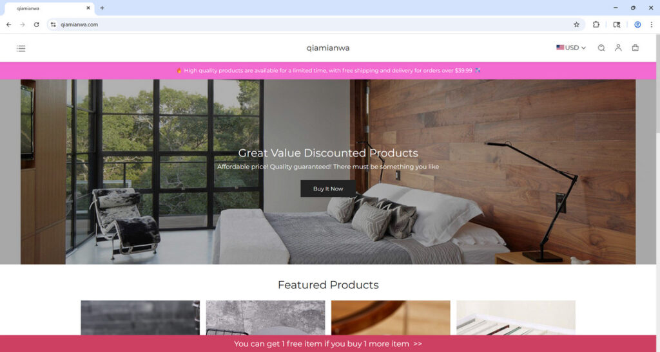Image resolution: width=660 pixels, height=352 pixels.
Task: Click the pink free shipping announcement bar
Action: point(328,71)
